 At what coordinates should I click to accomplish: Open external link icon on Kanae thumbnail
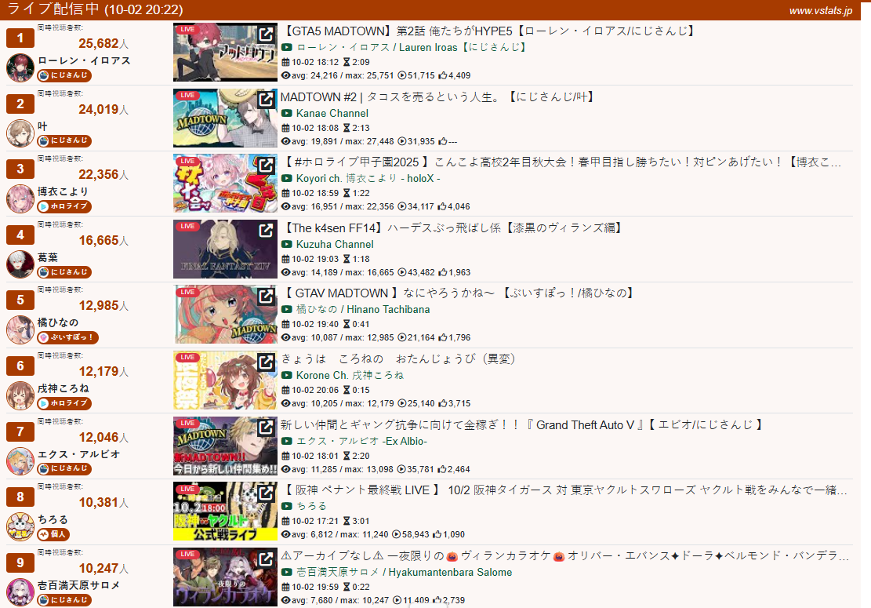tap(266, 100)
